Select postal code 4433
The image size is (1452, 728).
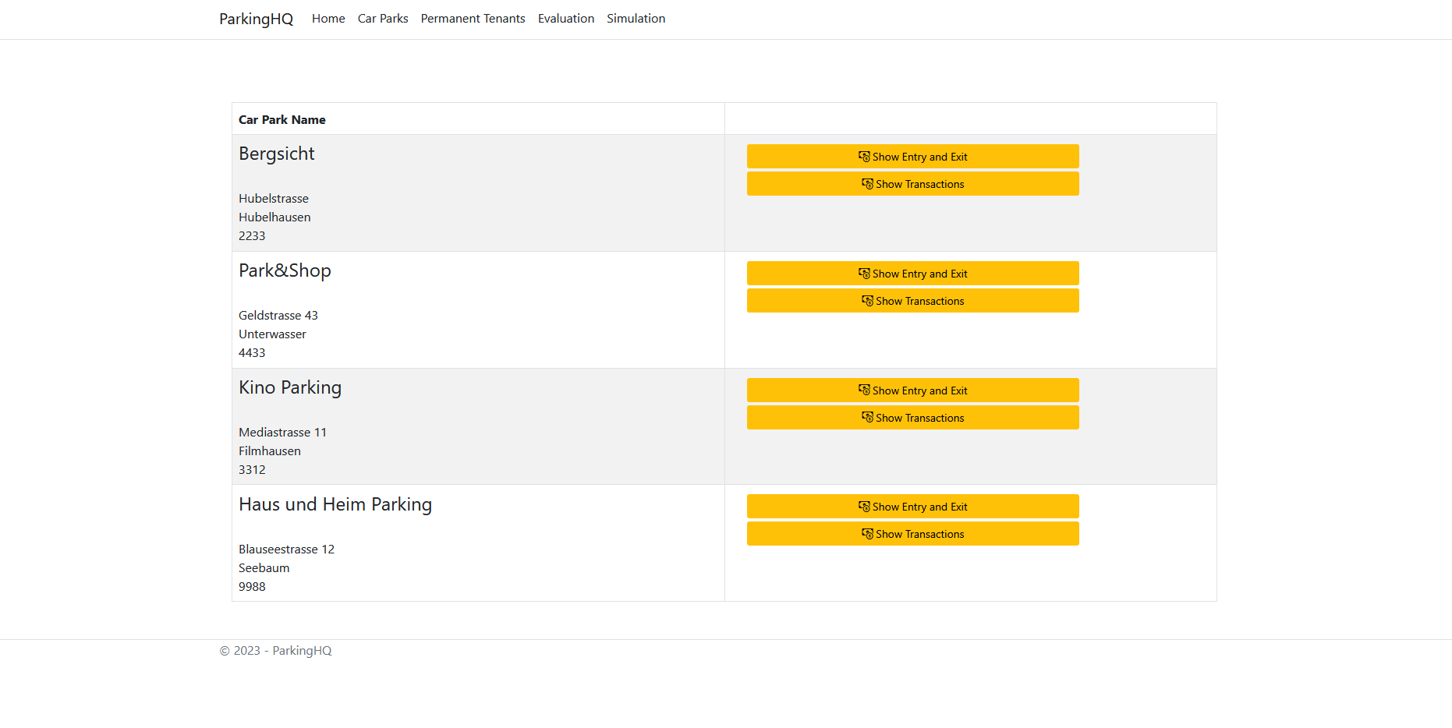tap(252, 353)
